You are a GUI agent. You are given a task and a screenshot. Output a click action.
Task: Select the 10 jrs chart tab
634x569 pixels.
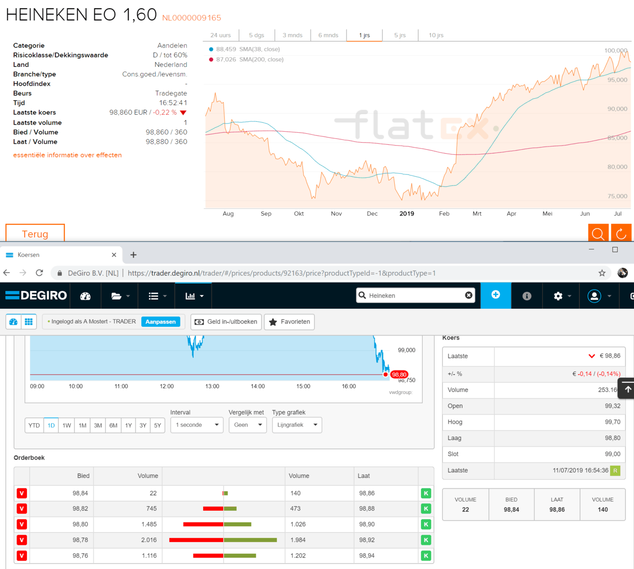[x=436, y=35]
